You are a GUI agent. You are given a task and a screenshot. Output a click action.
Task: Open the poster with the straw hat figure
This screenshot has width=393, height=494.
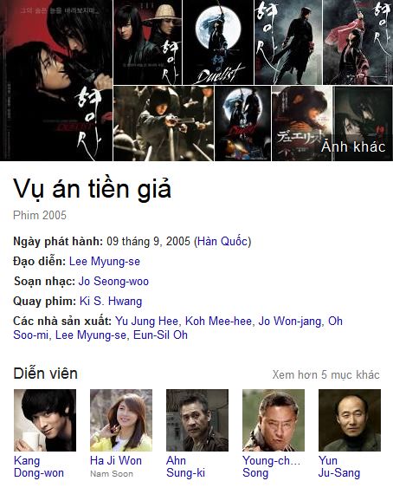point(147,42)
